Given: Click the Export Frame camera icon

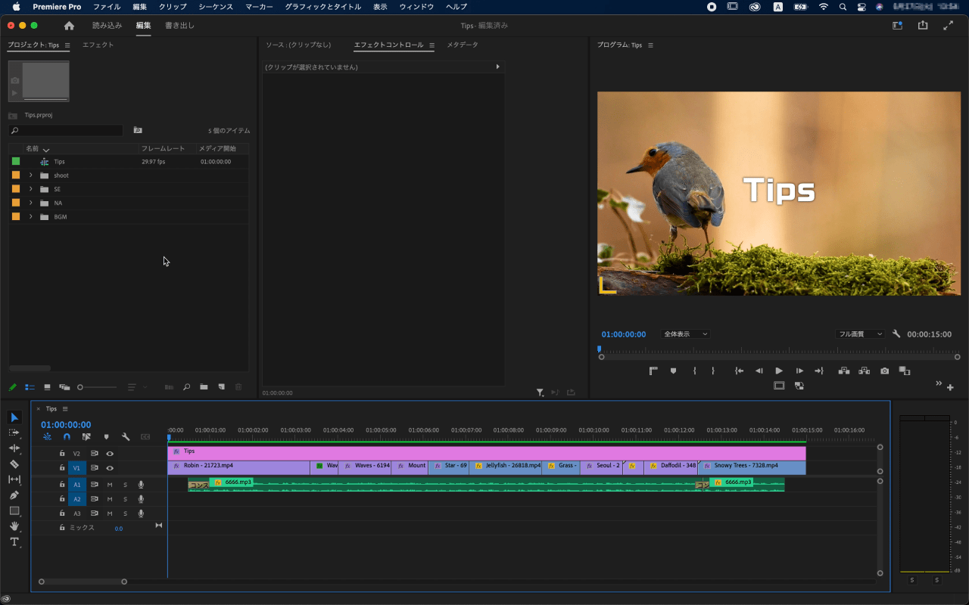Looking at the screenshot, I should click(884, 371).
